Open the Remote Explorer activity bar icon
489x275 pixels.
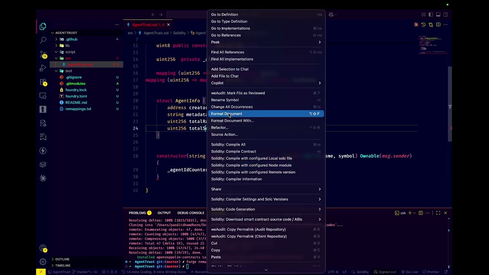(x=43, y=95)
